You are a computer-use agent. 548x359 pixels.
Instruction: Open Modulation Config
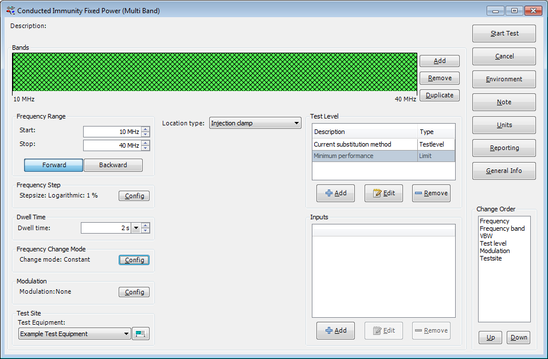click(x=134, y=292)
